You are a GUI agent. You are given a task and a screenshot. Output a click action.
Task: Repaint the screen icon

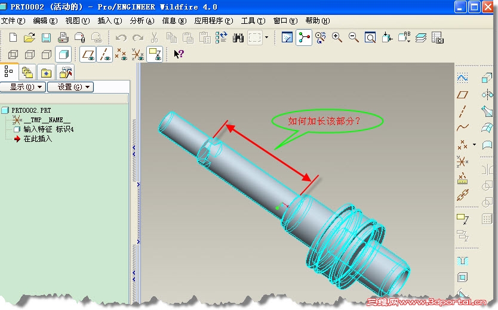click(x=287, y=38)
